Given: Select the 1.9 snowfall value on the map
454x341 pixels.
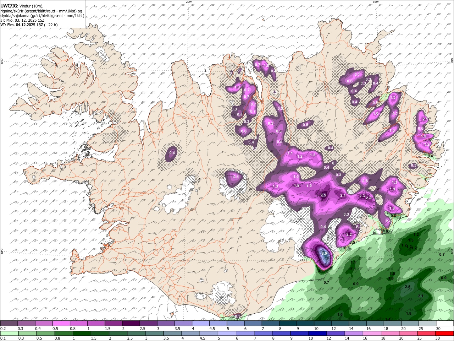Looking at the screenshot, I should pyautogui.click(x=392, y=189).
